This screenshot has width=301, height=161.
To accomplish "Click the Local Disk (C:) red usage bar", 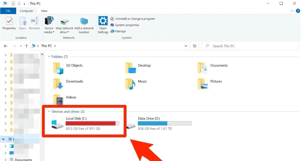I will click(92, 123).
